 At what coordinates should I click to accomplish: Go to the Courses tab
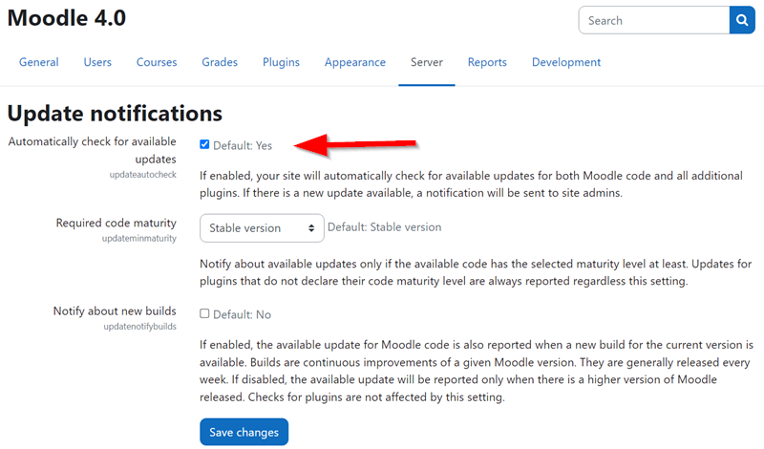[x=157, y=62]
